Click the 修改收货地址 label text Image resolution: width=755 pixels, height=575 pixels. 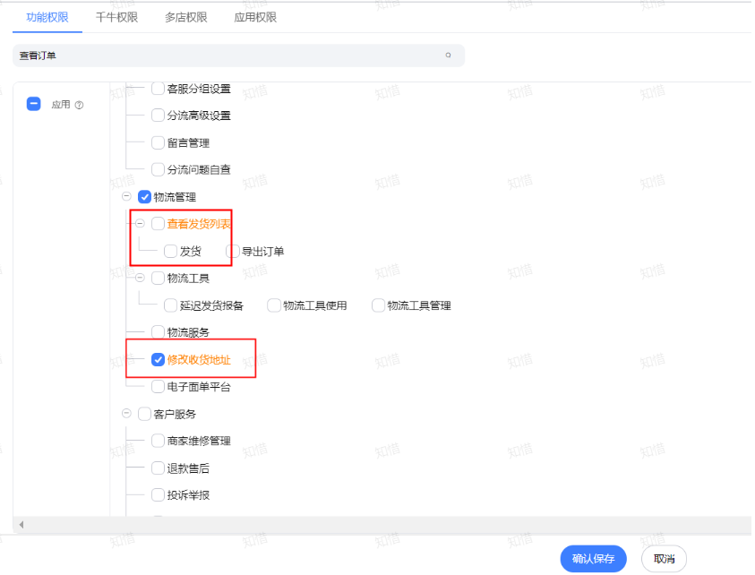[x=199, y=360]
